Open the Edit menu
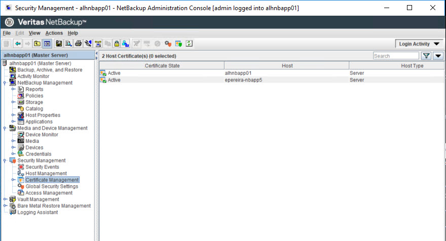Screen dimensions: 446x241 [x=20, y=33]
